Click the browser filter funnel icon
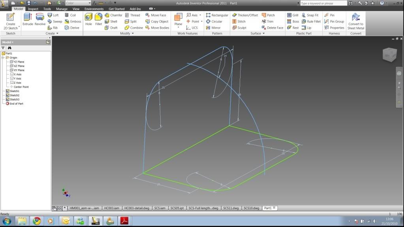This screenshot has height=227, width=404. click(3, 48)
